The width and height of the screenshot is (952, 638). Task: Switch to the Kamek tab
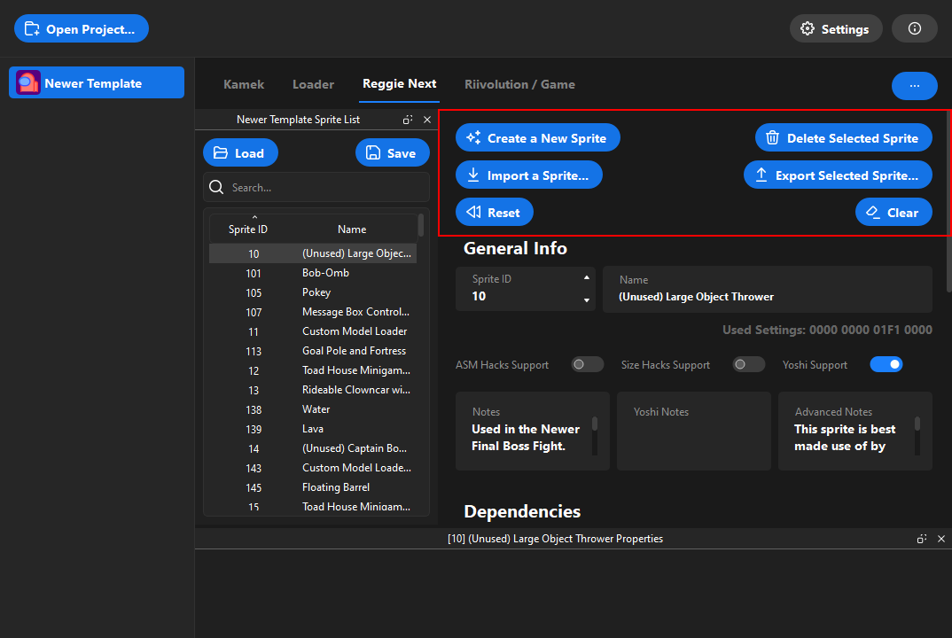(244, 84)
